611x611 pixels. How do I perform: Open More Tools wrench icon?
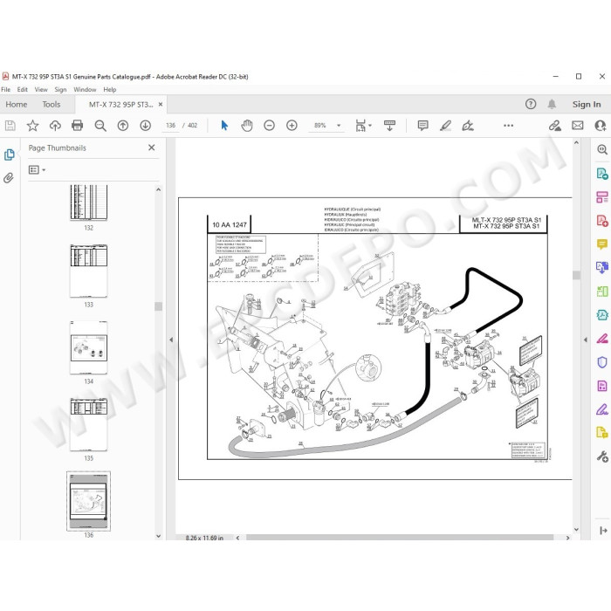(602, 457)
